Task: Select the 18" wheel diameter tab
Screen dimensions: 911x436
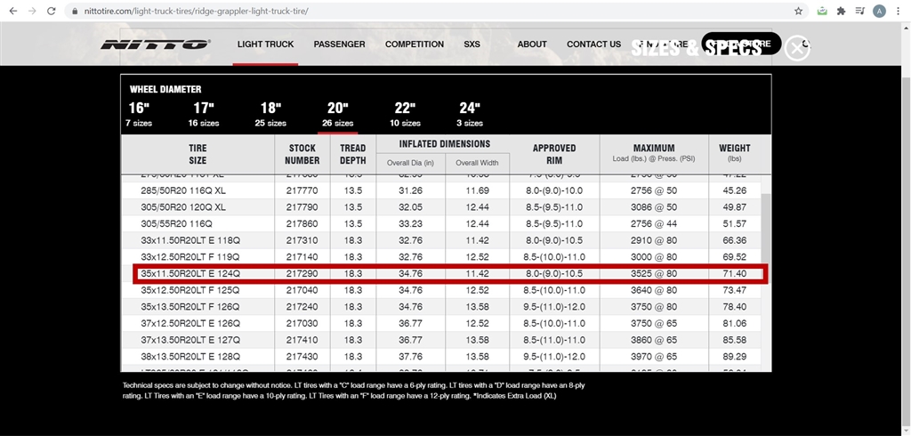Action: click(x=270, y=114)
